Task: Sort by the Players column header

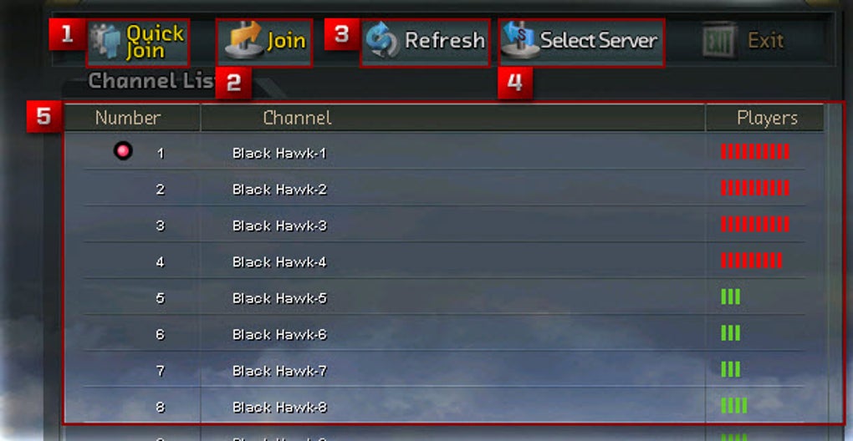Action: pos(768,118)
